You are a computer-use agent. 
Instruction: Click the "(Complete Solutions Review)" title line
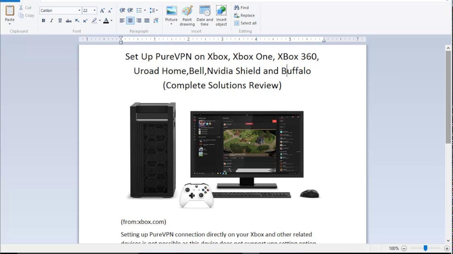coord(222,85)
